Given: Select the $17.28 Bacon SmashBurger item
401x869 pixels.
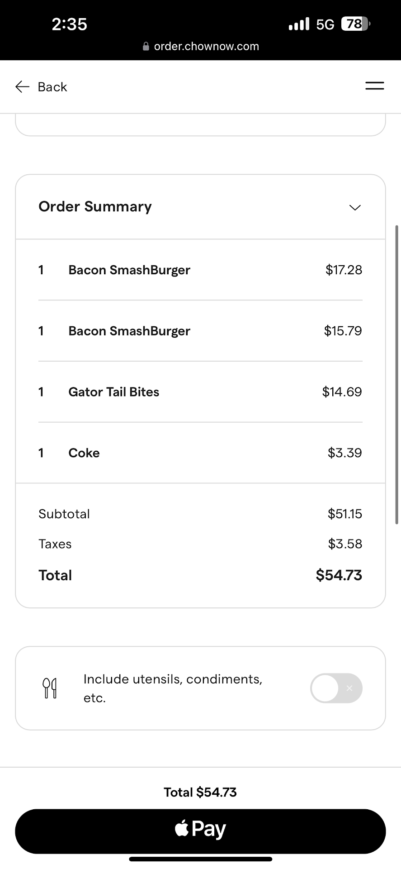Looking at the screenshot, I should tap(129, 270).
